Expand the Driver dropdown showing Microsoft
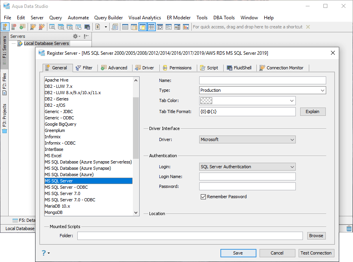 [247, 139]
